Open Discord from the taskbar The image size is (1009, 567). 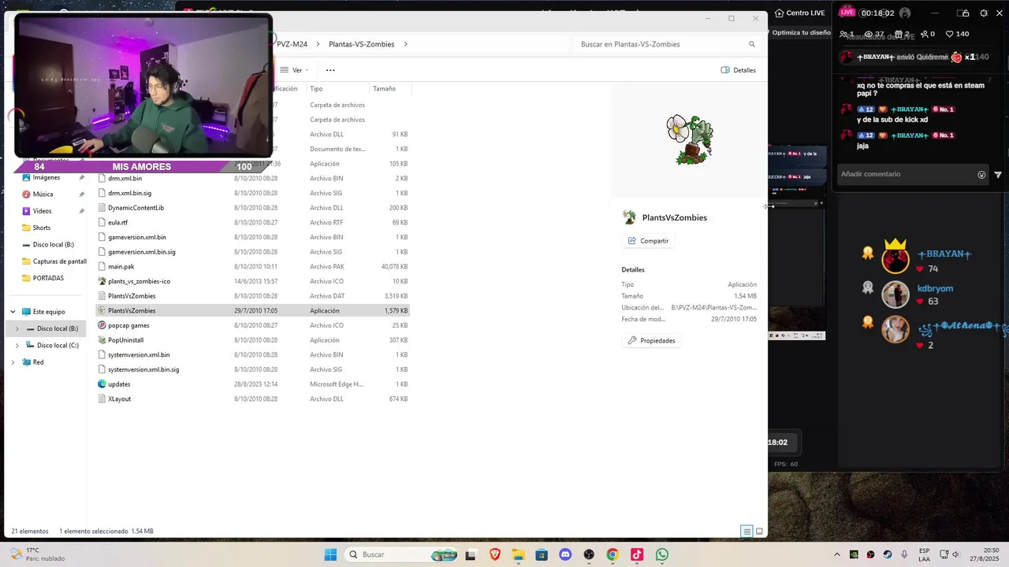565,554
